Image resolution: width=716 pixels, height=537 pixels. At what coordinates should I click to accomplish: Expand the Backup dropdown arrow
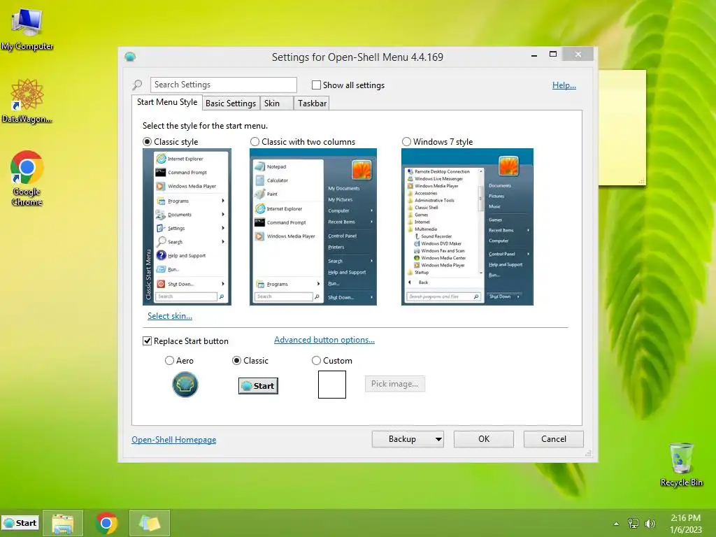438,439
